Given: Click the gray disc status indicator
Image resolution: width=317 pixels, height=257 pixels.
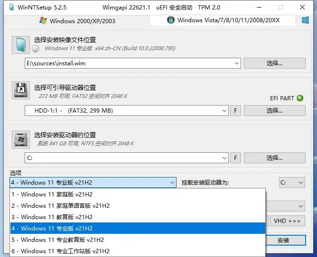Looking at the screenshot, I should [x=36, y=49].
